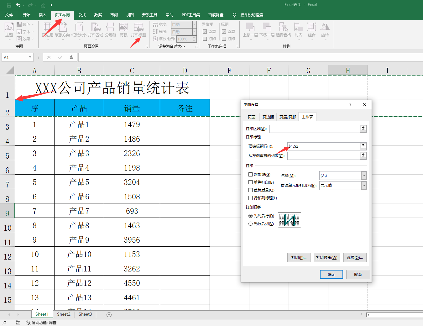Open the 高度 height dropdown

click(195, 32)
